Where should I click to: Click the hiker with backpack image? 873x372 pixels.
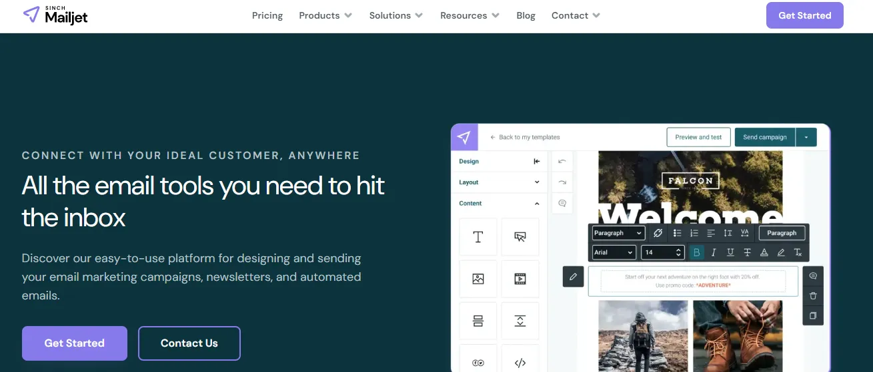coord(643,336)
